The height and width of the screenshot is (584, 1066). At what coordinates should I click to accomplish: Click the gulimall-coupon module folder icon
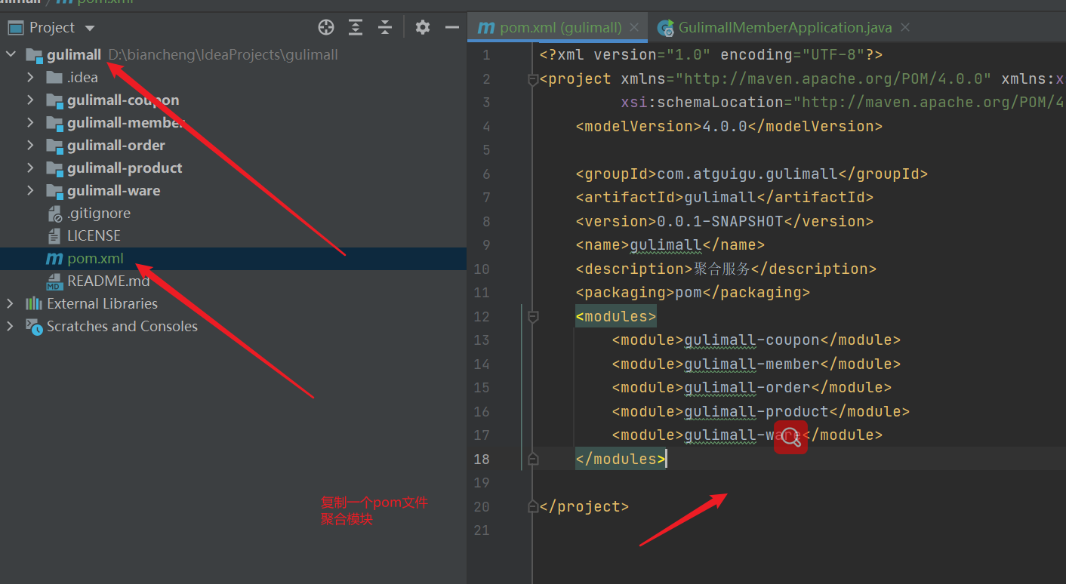(54, 100)
